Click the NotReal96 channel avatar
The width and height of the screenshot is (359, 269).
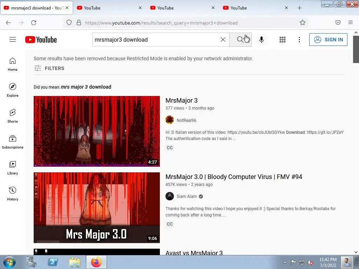pos(170,120)
